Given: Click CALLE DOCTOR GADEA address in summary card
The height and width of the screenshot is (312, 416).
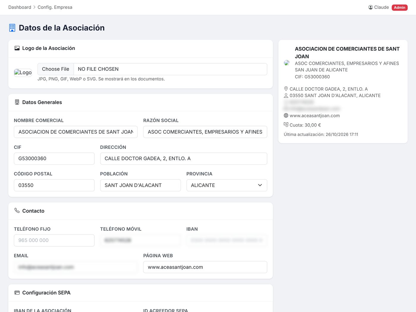Looking at the screenshot, I should (x=329, y=89).
